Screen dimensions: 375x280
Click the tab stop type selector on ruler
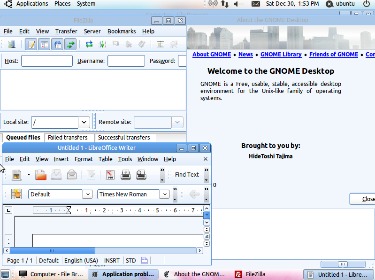pyautogui.click(x=8, y=210)
